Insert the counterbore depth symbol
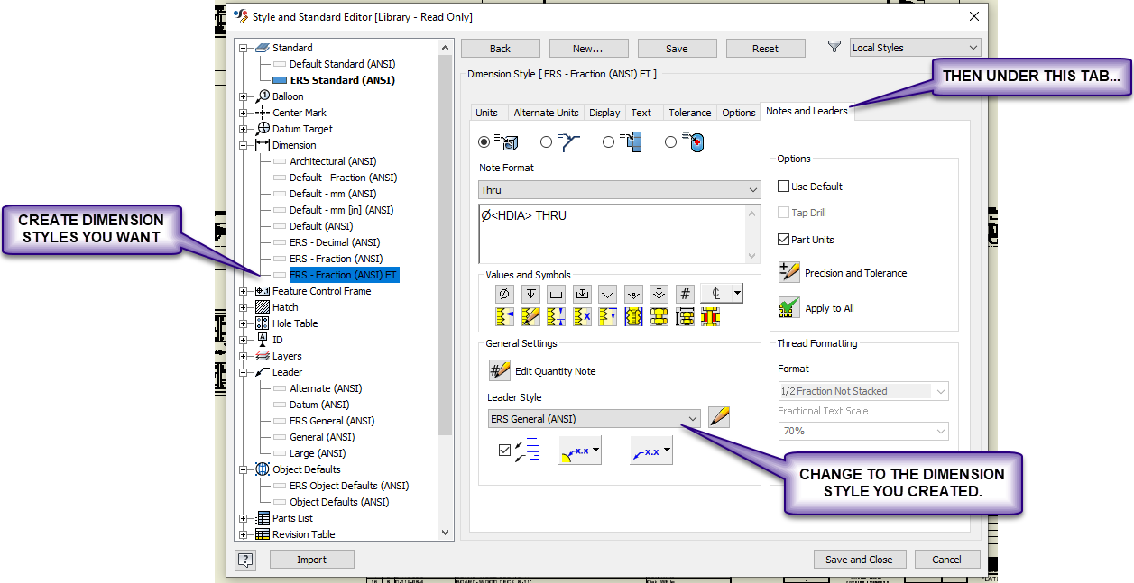 click(x=583, y=294)
